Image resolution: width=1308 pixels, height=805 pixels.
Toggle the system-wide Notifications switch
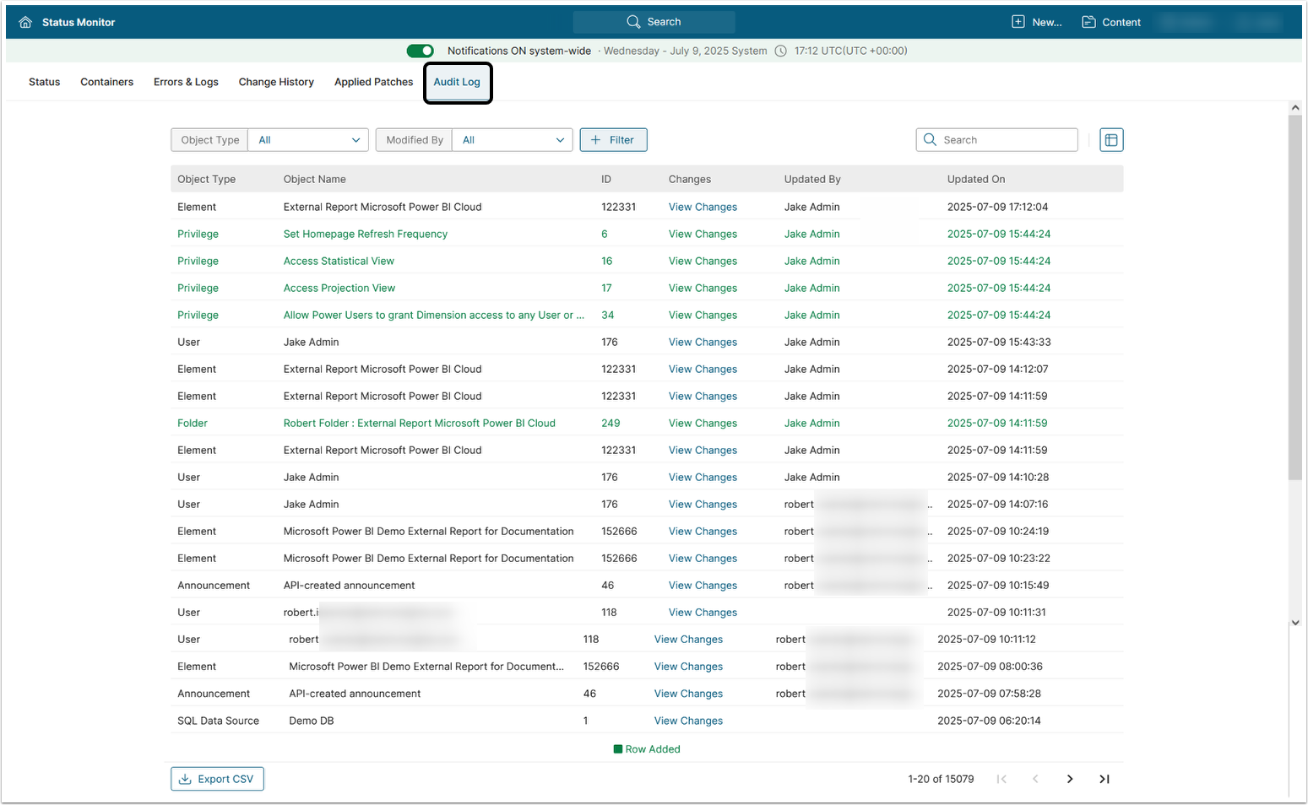421,51
